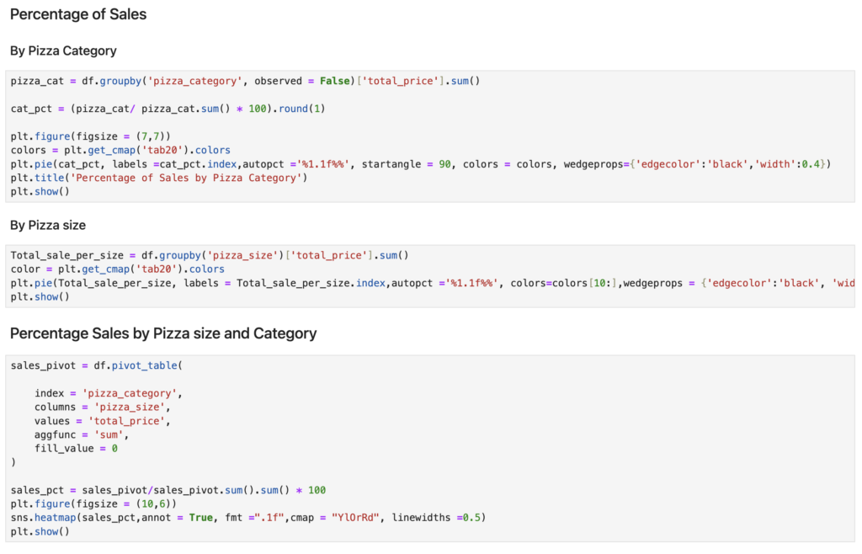The width and height of the screenshot is (862, 554).
Task: Click the plt.pie line with cat_pct labels
Action: (420, 163)
